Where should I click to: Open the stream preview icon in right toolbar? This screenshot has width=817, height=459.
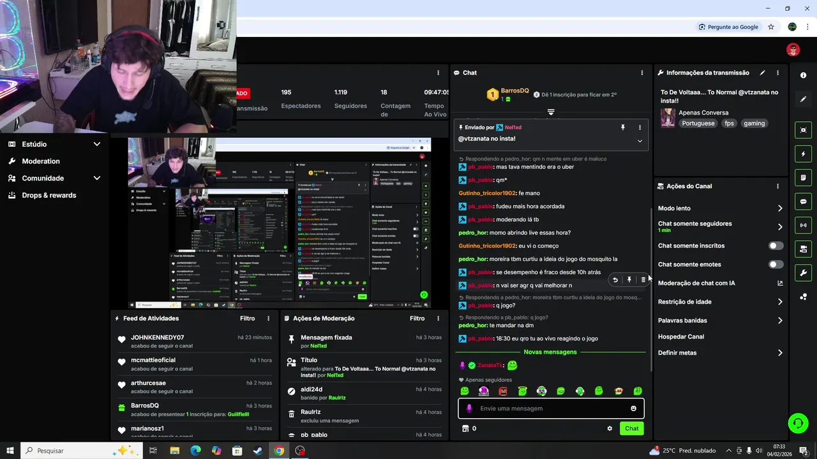click(x=803, y=130)
